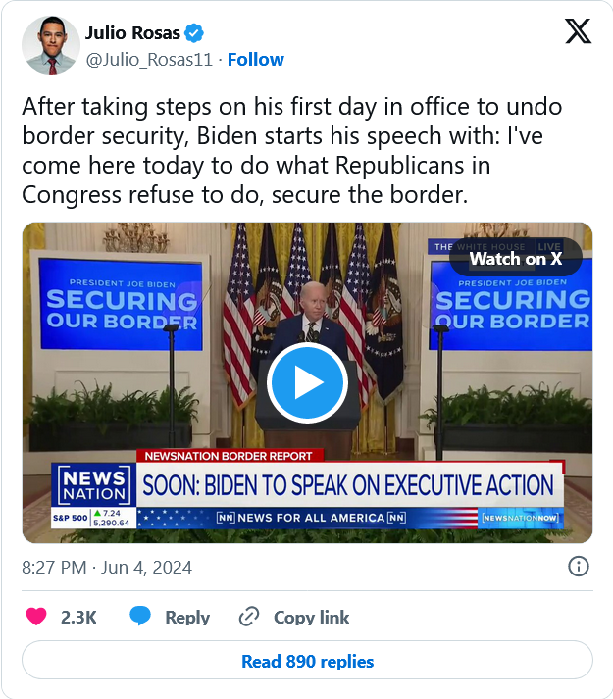Follow Julio Rosas

point(256,59)
